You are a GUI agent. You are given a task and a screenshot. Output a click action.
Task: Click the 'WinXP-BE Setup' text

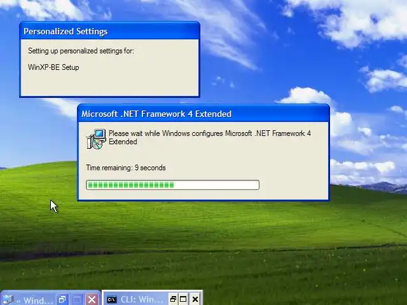click(53, 67)
